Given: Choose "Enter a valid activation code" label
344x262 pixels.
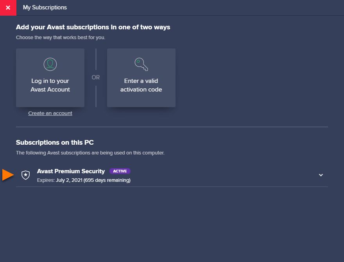Looking at the screenshot, I should pyautogui.click(x=141, y=85).
